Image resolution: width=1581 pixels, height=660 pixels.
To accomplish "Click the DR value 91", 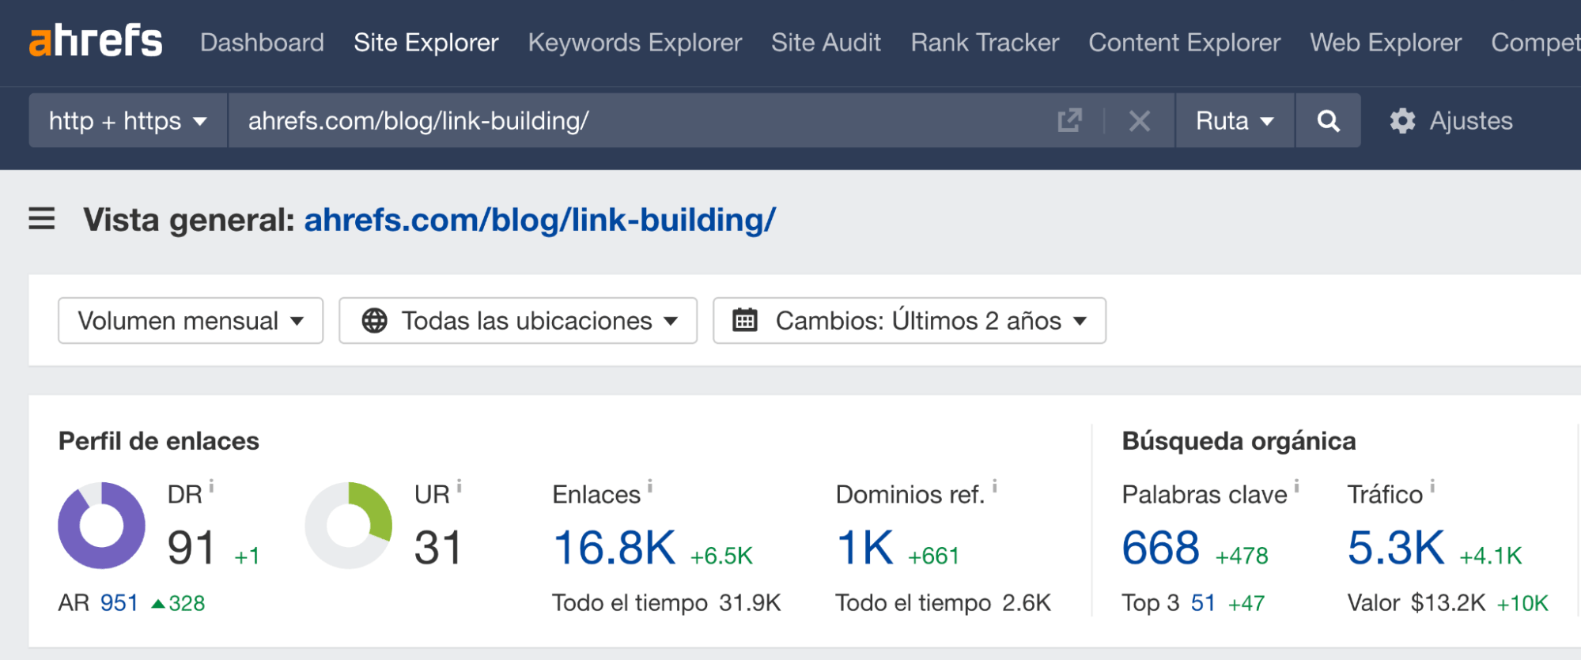I will [x=191, y=547].
